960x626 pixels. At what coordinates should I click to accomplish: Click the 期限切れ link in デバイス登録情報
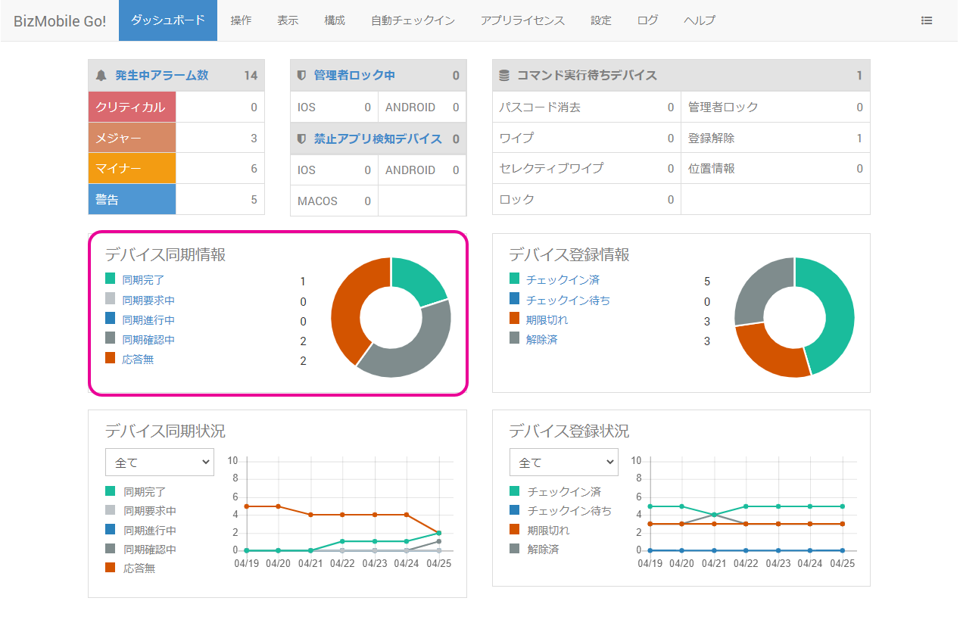[x=547, y=320]
